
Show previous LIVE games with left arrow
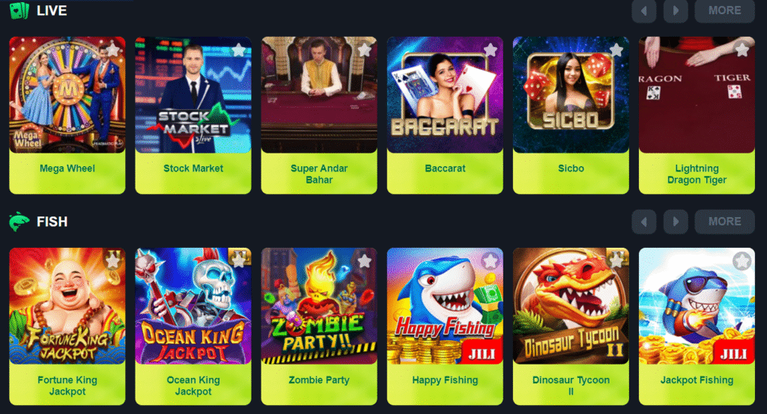pos(643,10)
